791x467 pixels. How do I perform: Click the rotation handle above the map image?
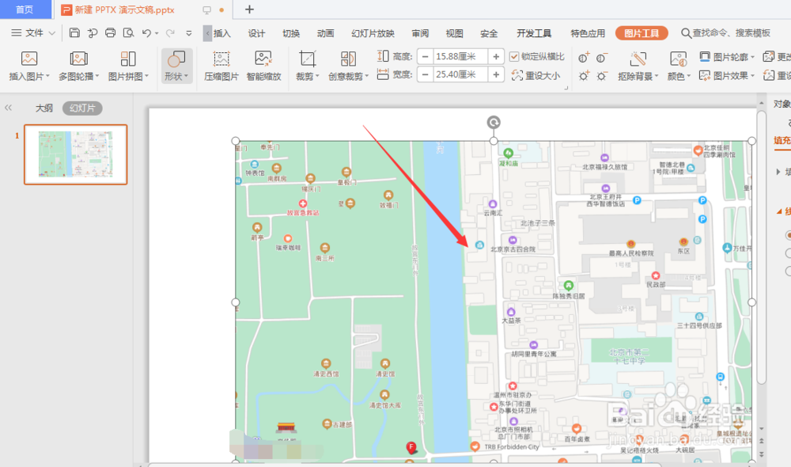(494, 122)
